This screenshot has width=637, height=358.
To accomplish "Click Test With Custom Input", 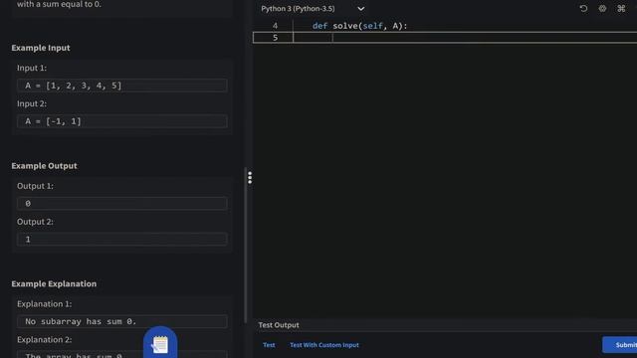I will pyautogui.click(x=324, y=345).
